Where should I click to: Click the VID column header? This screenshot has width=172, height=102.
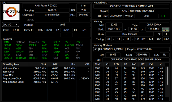[x=87, y=64]
